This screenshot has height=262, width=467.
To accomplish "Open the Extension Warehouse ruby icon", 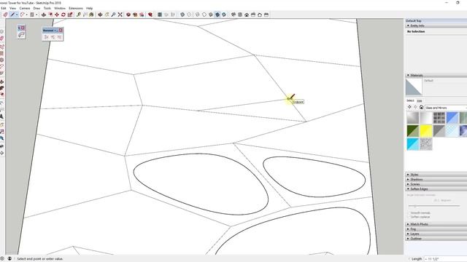I will coord(150,15).
